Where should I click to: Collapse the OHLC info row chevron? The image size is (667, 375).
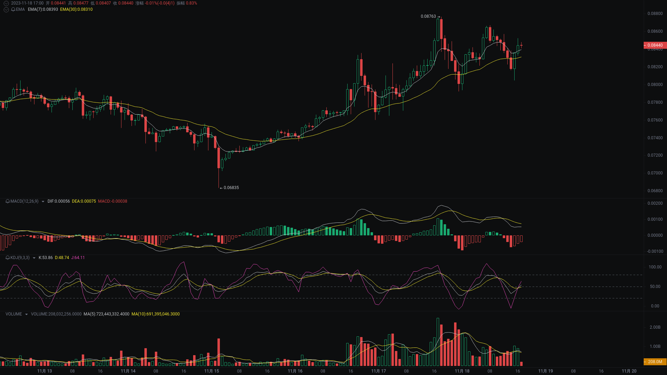click(6, 3)
